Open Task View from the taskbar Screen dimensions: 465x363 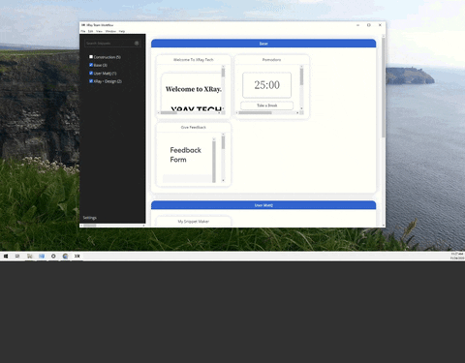(x=17, y=257)
